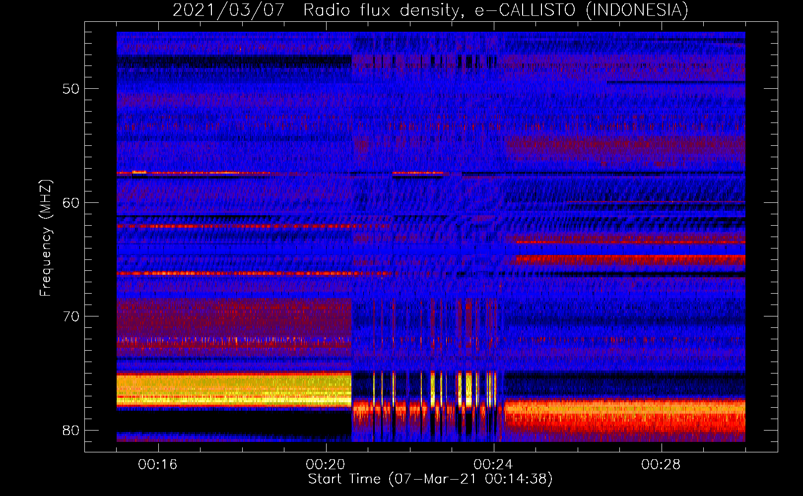This screenshot has width=803, height=496.
Task: Click the 'Start Time (07-Mar-21 00:14:38)' x-axis label
Action: pyautogui.click(x=430, y=479)
